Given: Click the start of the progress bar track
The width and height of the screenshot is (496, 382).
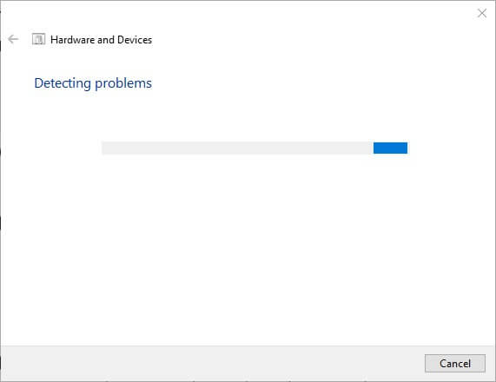Looking at the screenshot, I should coord(109,148).
